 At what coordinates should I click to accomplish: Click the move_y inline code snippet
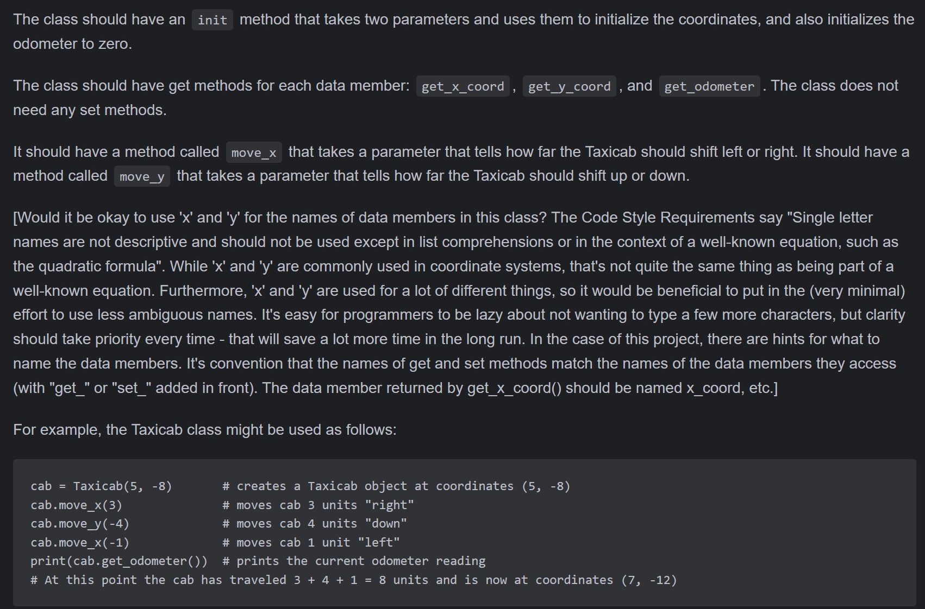pos(142,176)
